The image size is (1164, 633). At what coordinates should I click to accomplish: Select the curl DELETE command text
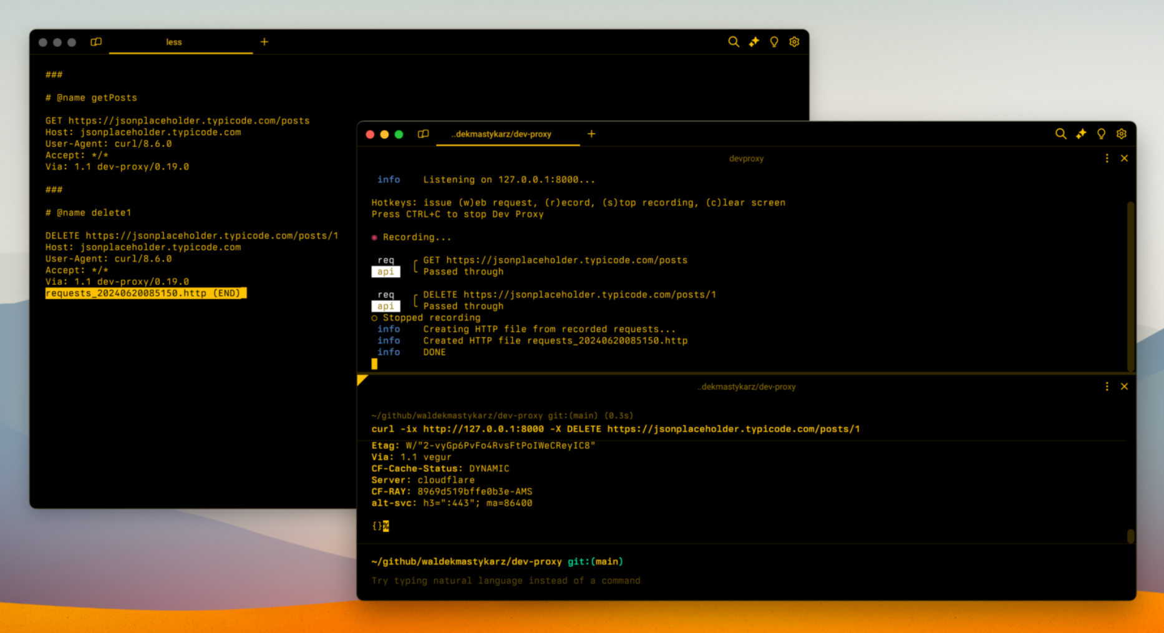click(614, 429)
